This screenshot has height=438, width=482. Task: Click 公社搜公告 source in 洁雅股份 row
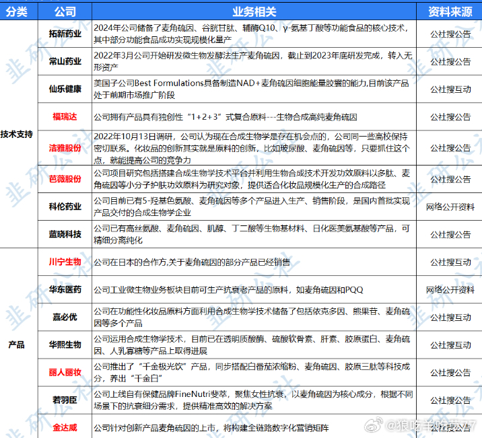click(450, 148)
